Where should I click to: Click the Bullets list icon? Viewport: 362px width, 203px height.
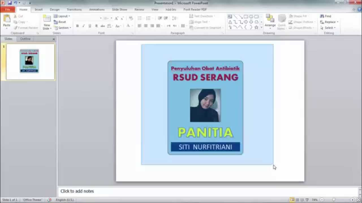click(x=139, y=18)
